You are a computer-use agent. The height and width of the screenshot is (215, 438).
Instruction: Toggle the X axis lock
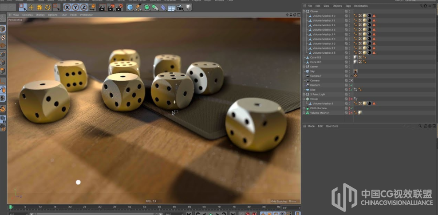pyautogui.click(x=67, y=8)
